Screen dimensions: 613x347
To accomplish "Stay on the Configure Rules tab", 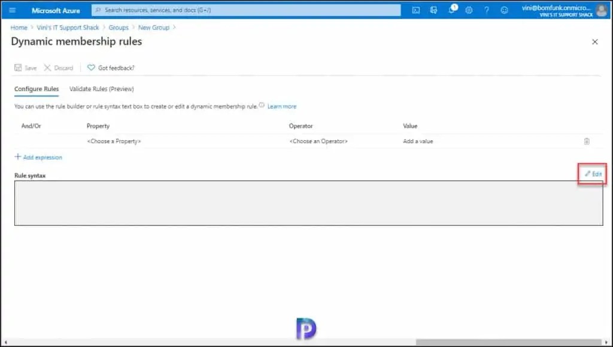I will pos(36,89).
